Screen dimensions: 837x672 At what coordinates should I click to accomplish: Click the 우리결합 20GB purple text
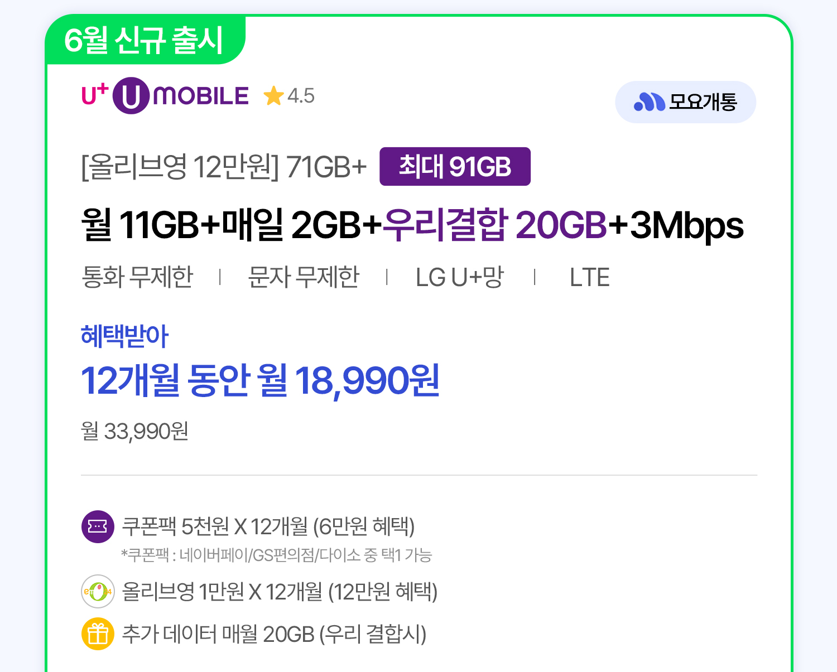(x=494, y=225)
